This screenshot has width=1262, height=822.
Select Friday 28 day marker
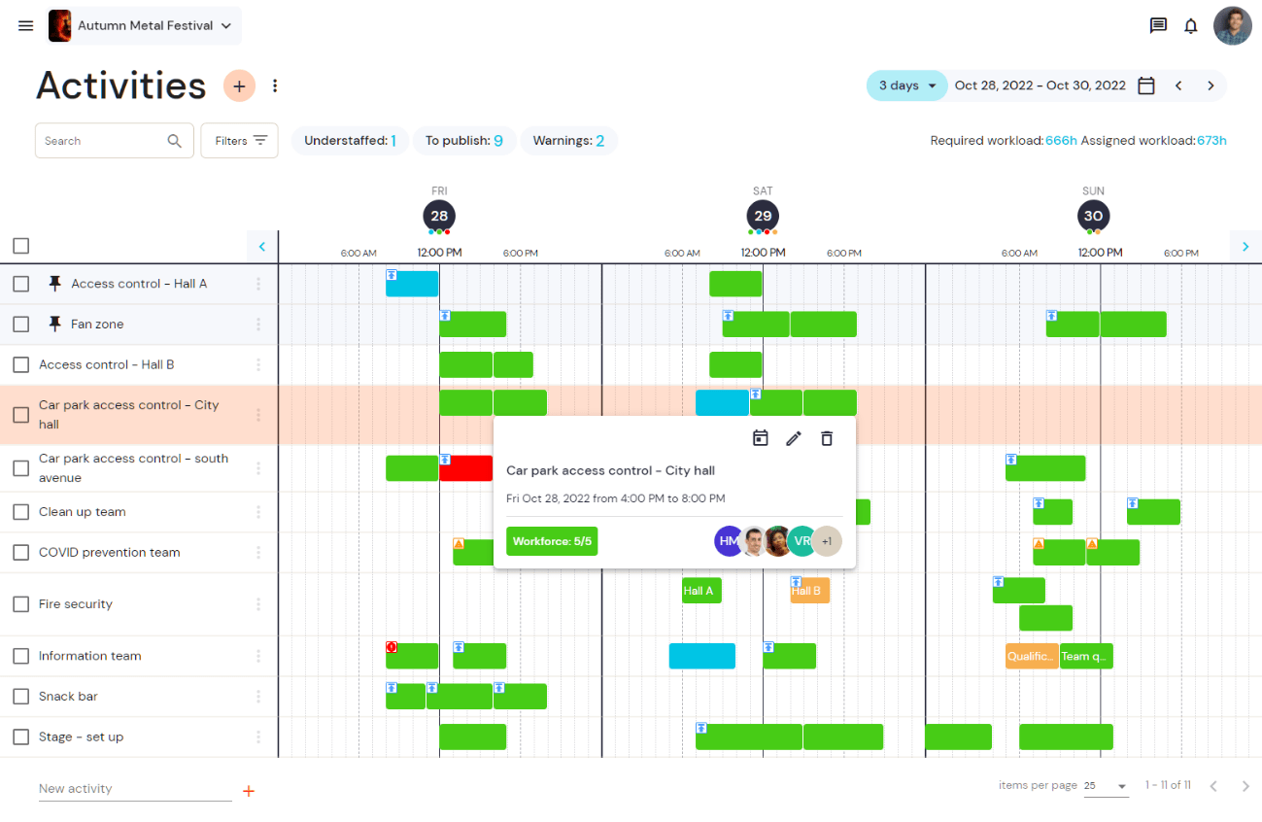[439, 216]
